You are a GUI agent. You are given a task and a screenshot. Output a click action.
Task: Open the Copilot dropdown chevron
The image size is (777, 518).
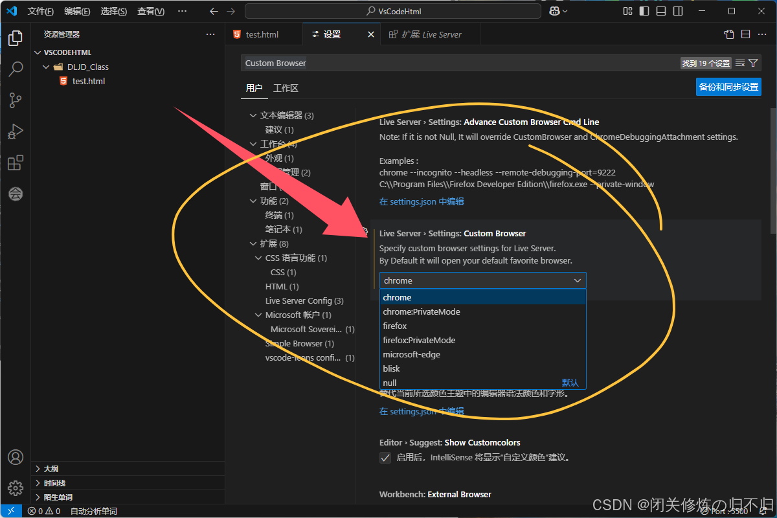pyautogui.click(x=565, y=11)
